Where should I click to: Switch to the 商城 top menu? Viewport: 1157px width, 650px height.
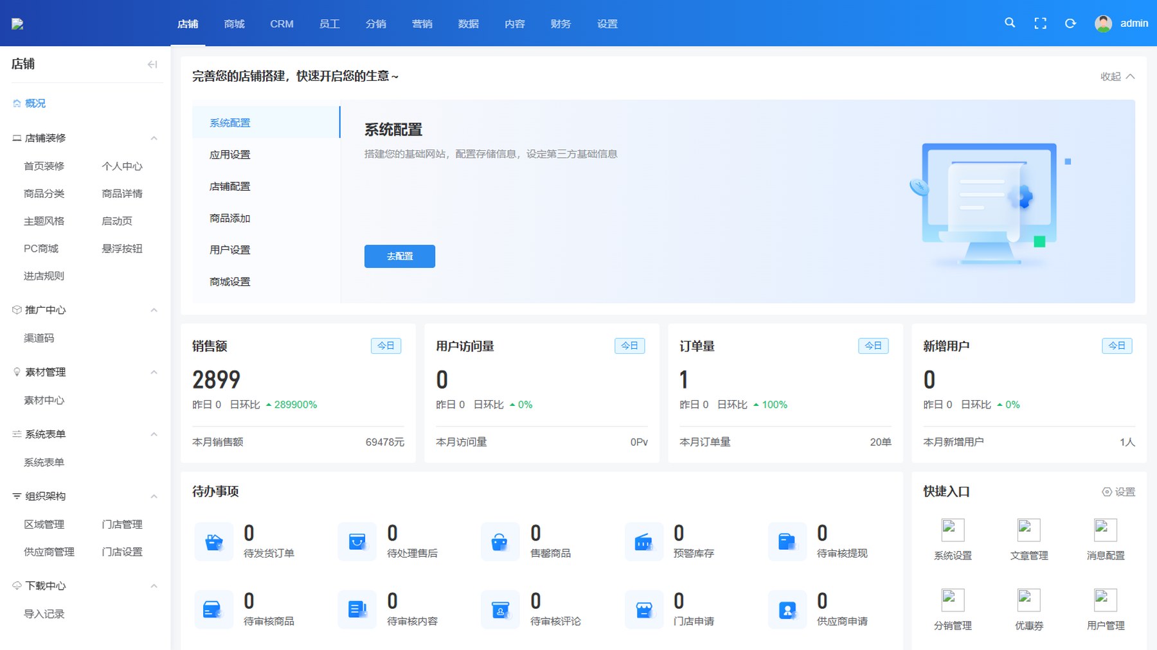[x=235, y=24]
